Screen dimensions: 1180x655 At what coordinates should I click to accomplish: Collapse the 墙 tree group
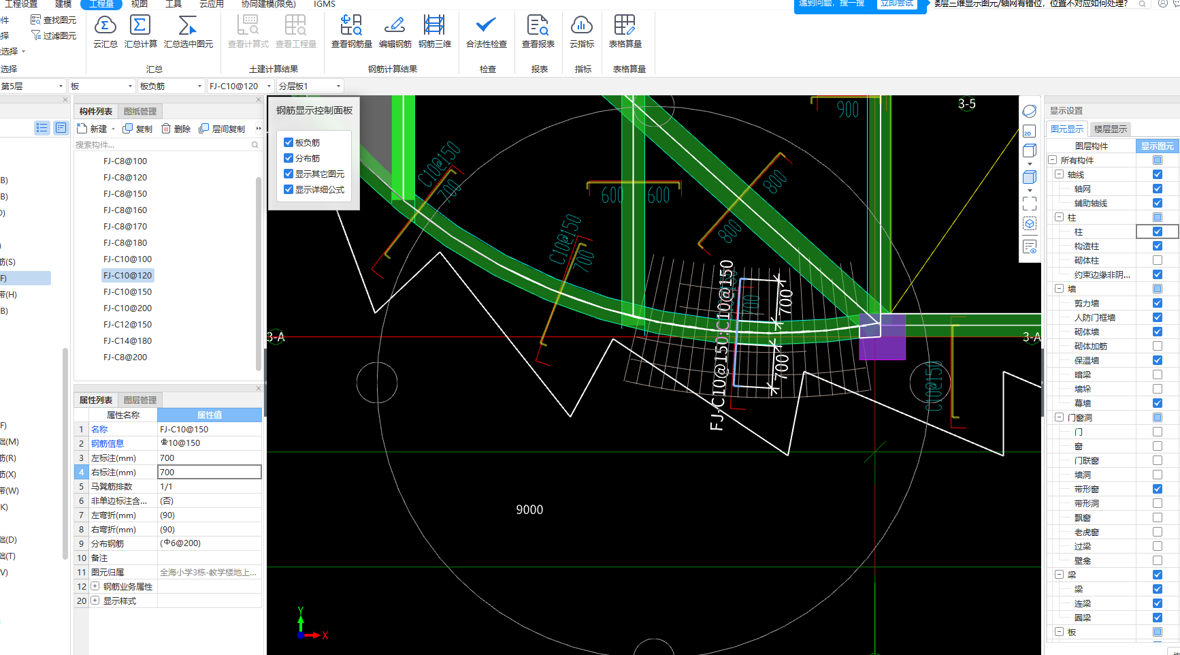click(x=1059, y=289)
